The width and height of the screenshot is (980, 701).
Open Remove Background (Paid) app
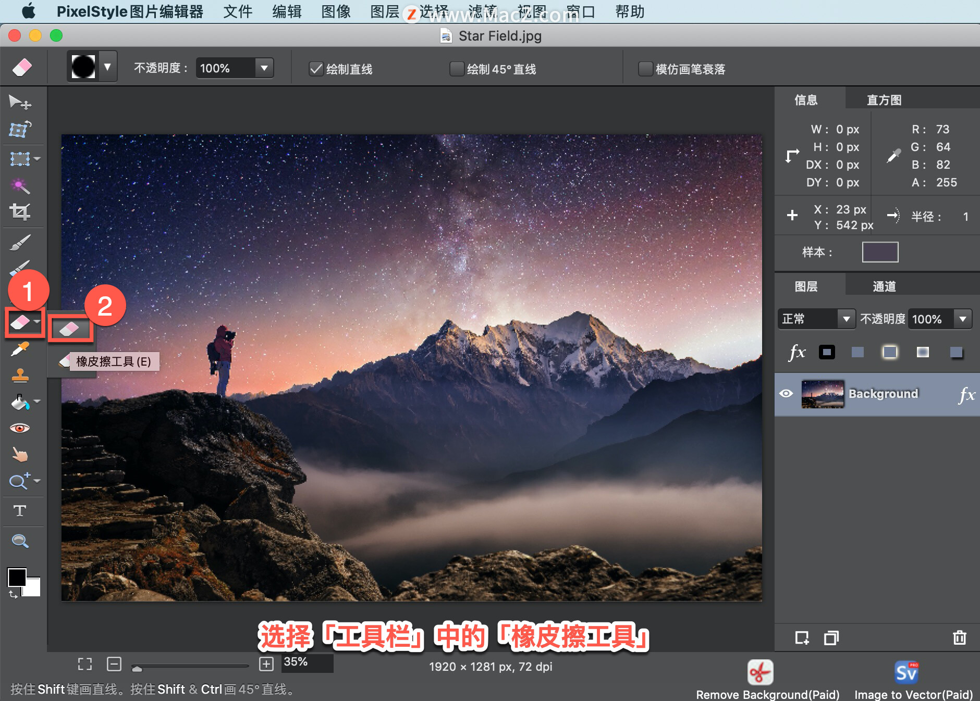[761, 672]
